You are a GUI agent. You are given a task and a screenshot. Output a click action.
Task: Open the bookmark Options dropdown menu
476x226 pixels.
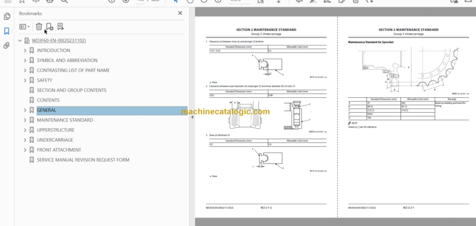coord(24,27)
